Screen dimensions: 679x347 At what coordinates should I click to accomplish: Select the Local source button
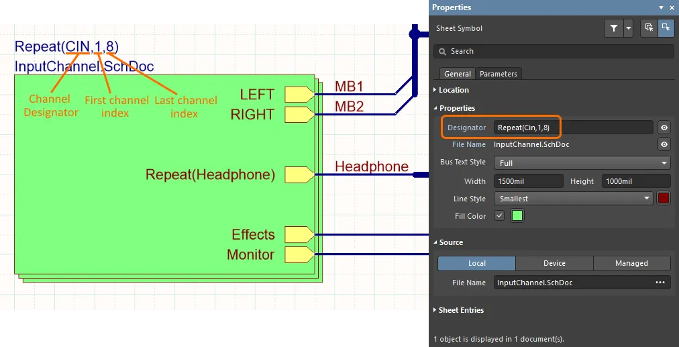coord(477,263)
